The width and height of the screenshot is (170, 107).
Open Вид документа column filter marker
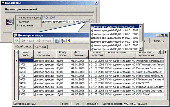[54, 57]
